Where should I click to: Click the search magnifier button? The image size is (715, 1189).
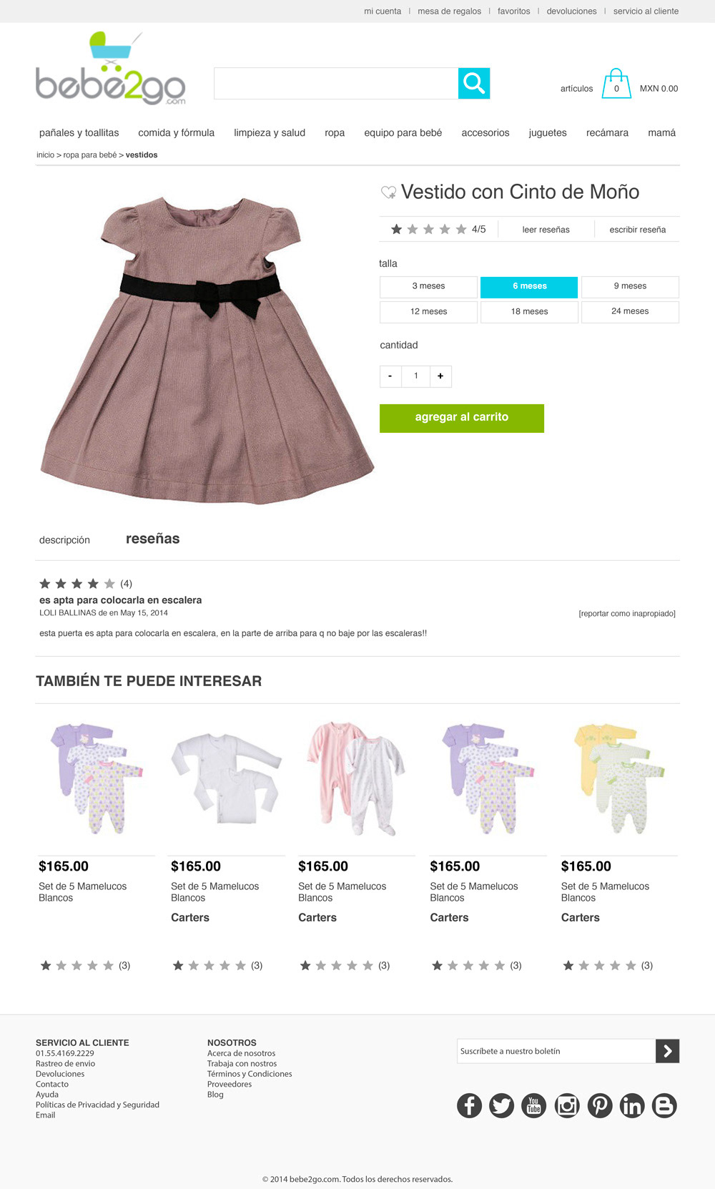click(474, 84)
